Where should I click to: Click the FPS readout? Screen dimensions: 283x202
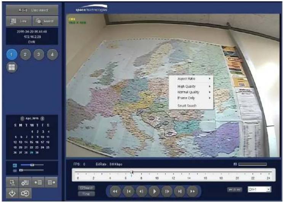(79, 164)
